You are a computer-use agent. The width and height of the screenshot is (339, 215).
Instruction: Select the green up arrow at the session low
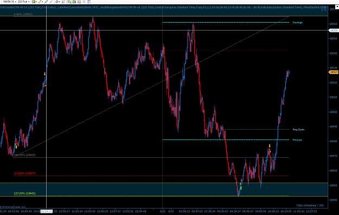click(x=241, y=188)
